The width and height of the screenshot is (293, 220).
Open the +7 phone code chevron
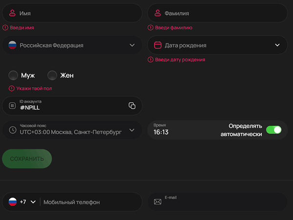(x=33, y=202)
